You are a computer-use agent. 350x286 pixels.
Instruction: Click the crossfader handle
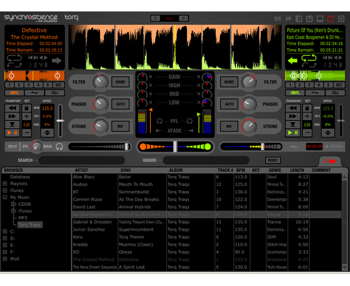[x=175, y=147]
